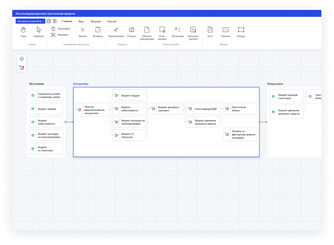
Task: Click the red Удалить delete icon
Action: pyautogui.click(x=82, y=30)
